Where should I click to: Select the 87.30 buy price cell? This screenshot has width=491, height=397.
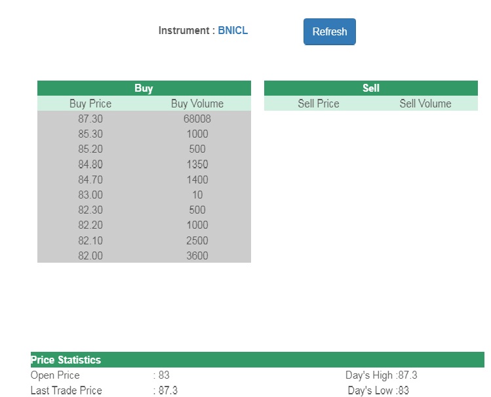point(90,119)
